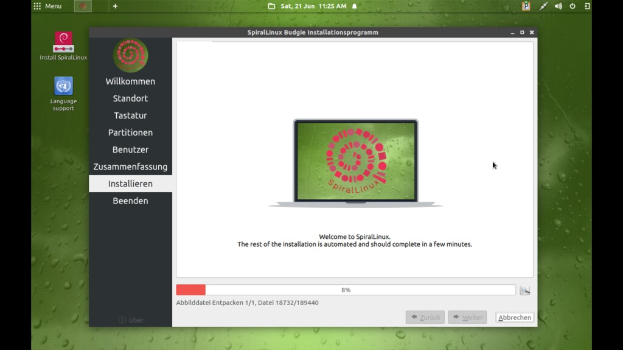Open volume speaker icon
The width and height of the screenshot is (623, 350).
[x=559, y=6]
